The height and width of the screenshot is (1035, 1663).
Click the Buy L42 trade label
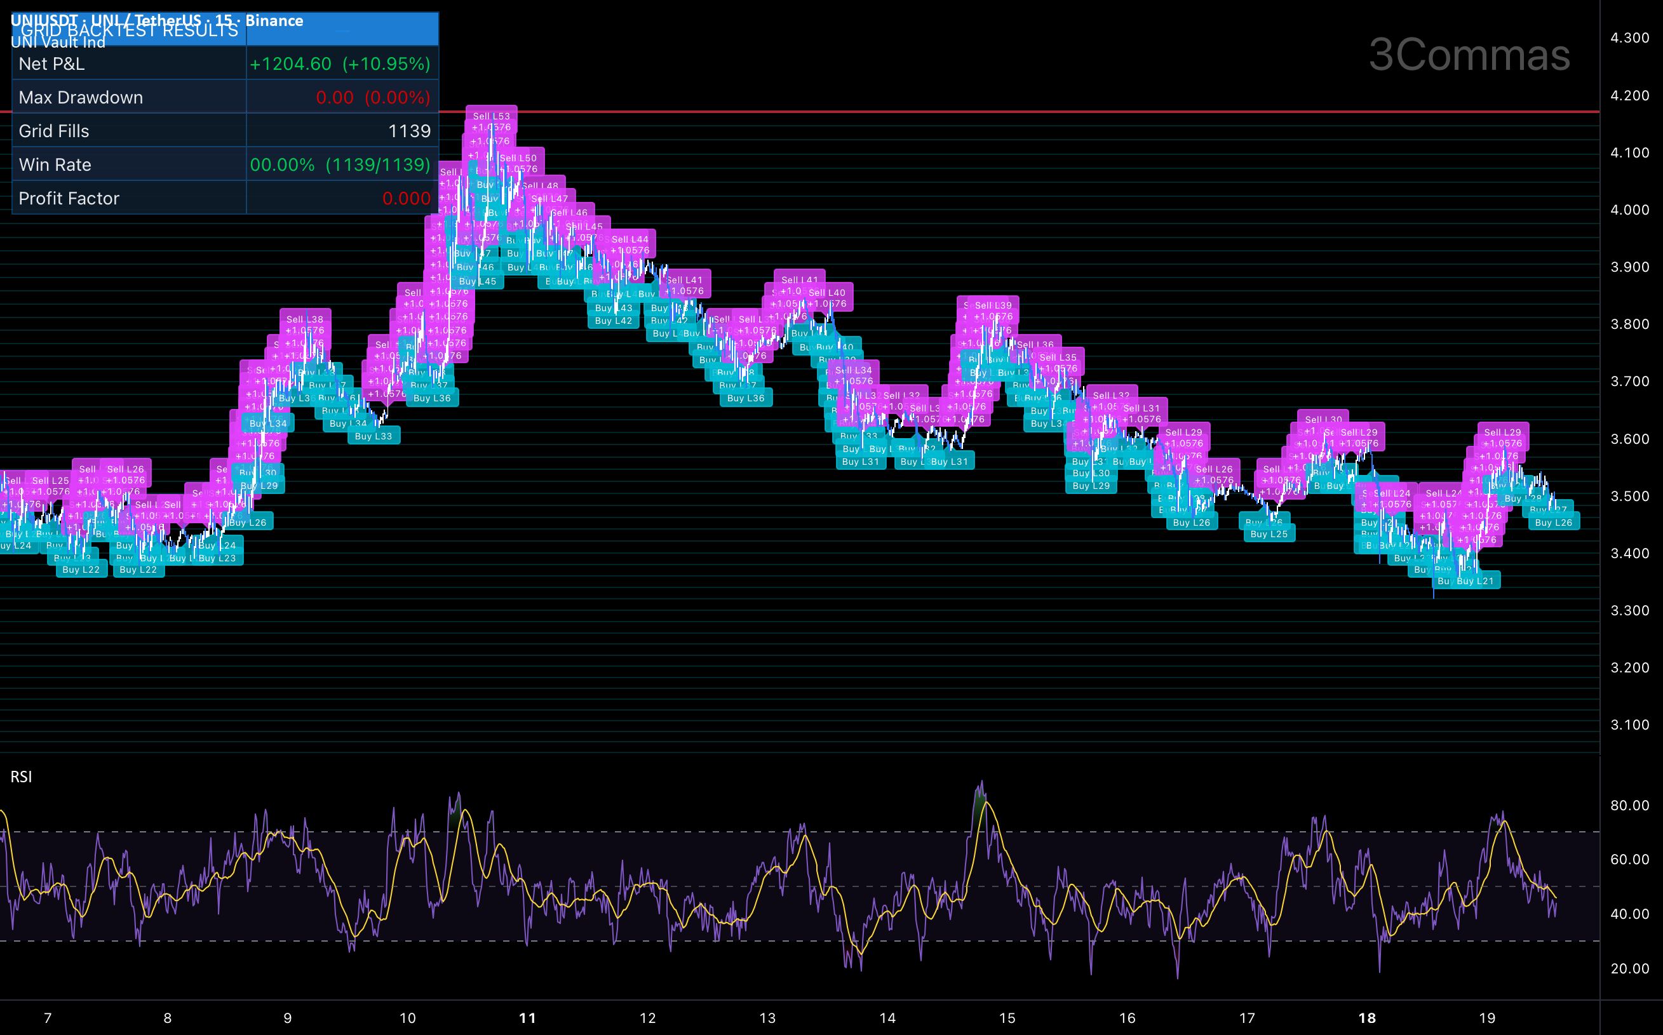pyautogui.click(x=614, y=321)
